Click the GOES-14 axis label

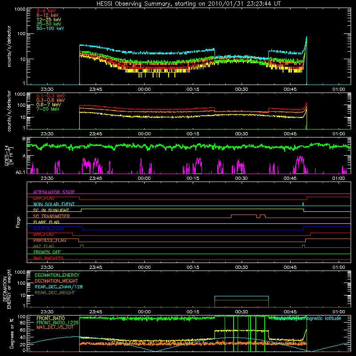9,155
